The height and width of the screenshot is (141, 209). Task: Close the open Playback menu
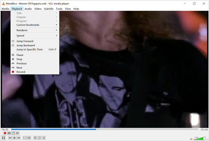tap(17, 9)
